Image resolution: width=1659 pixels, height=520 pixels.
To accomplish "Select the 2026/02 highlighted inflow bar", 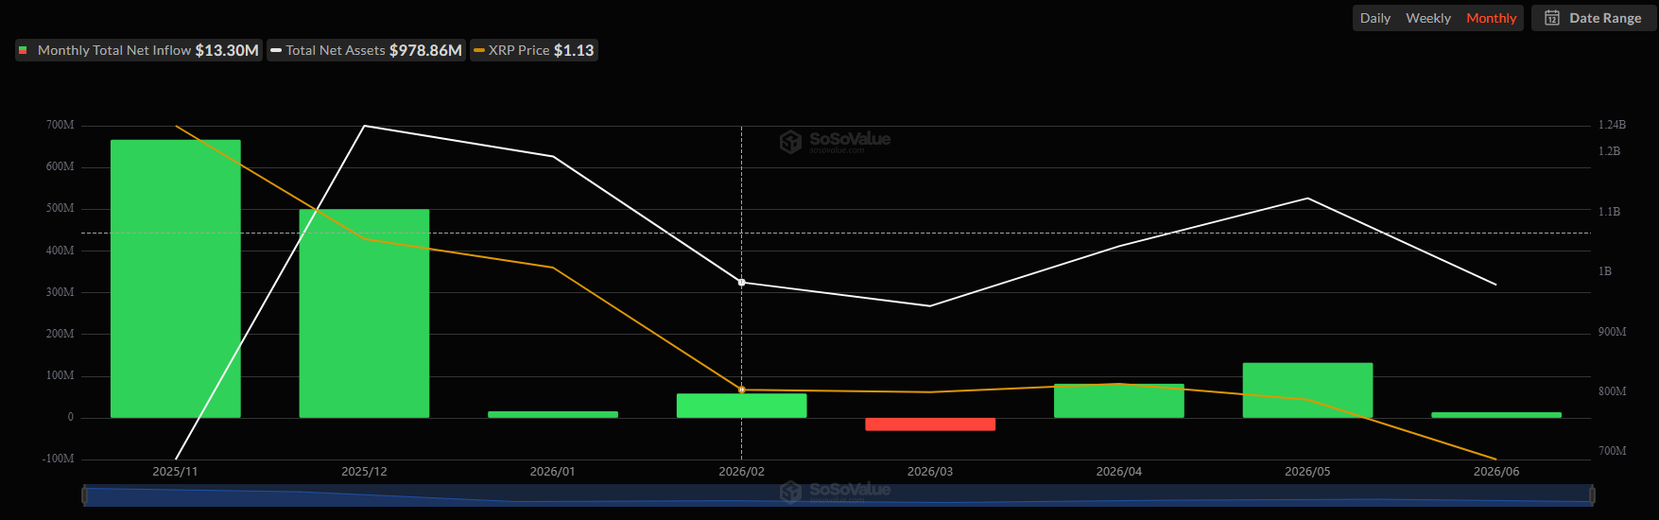I will (x=741, y=406).
